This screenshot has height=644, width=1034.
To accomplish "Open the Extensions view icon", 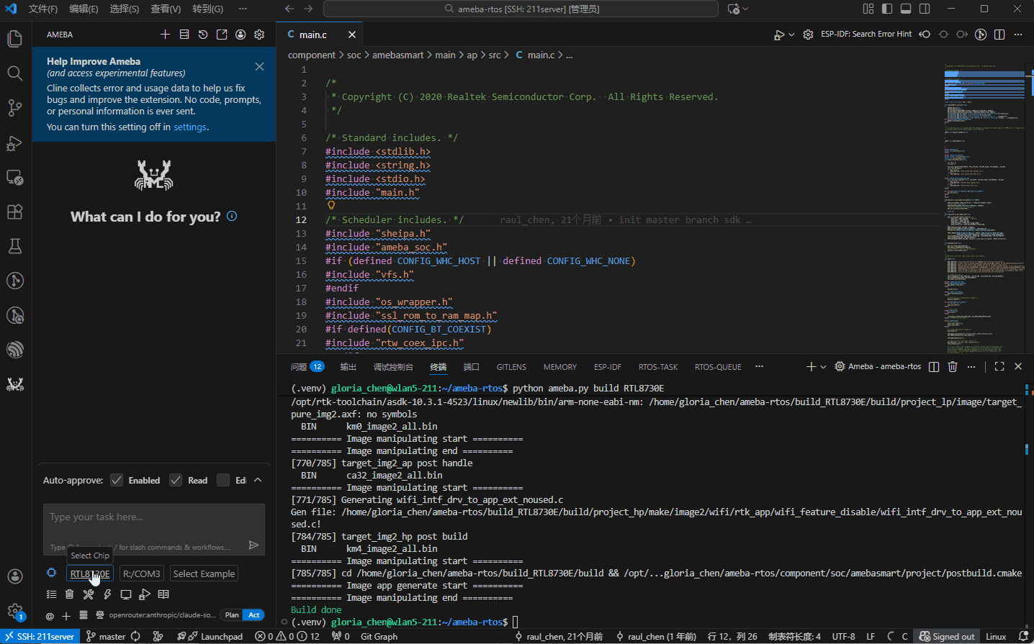I will coord(14,212).
